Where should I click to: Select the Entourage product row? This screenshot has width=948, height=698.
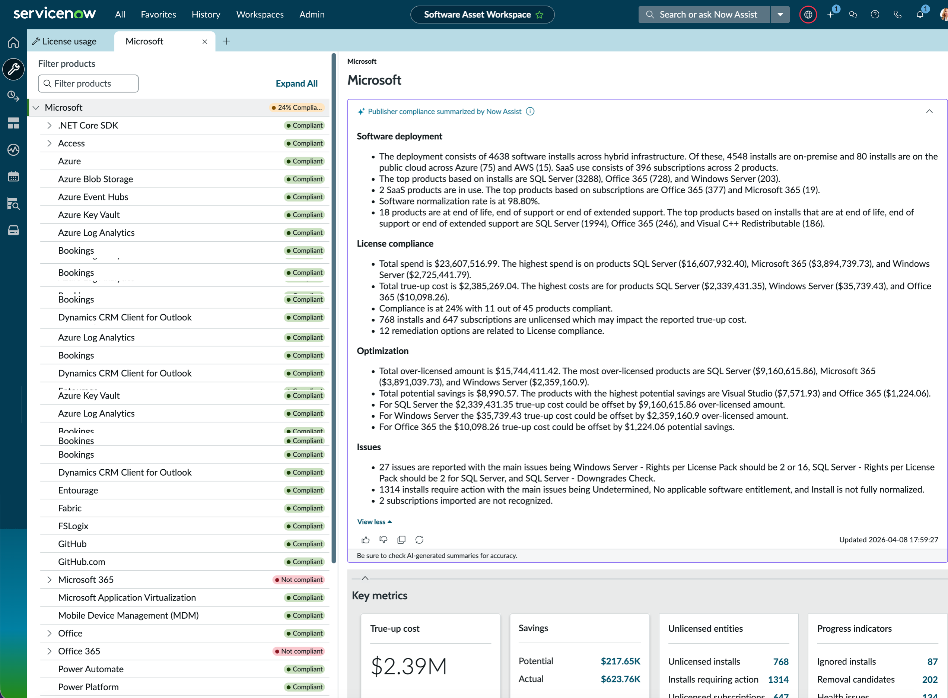(x=185, y=491)
